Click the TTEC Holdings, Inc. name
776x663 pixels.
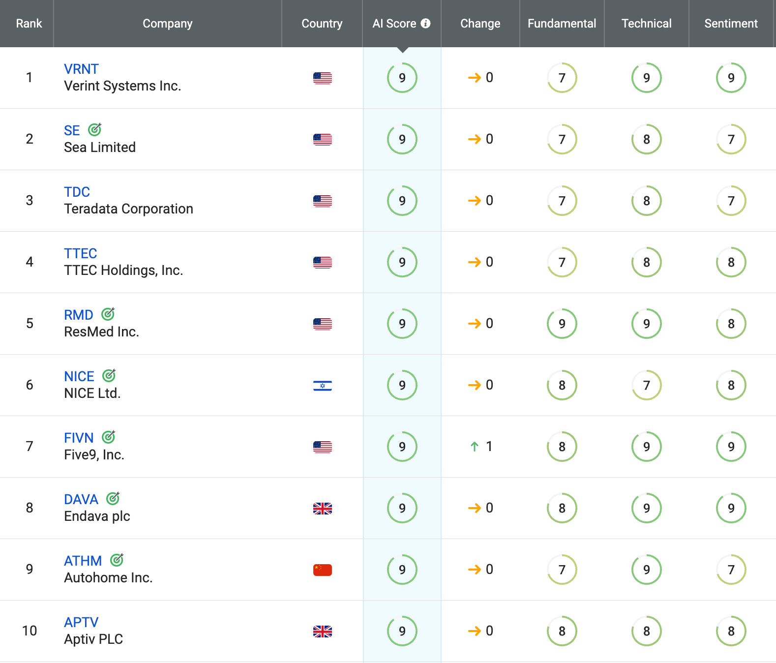click(x=123, y=271)
